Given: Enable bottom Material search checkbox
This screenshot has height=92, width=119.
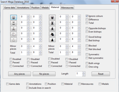Looking at the screenshot, I should click(63, 84).
